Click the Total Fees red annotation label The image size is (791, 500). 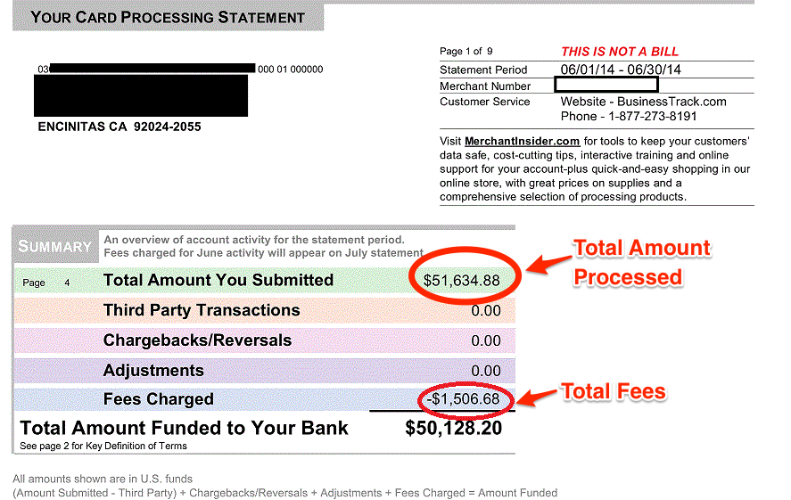(x=613, y=390)
